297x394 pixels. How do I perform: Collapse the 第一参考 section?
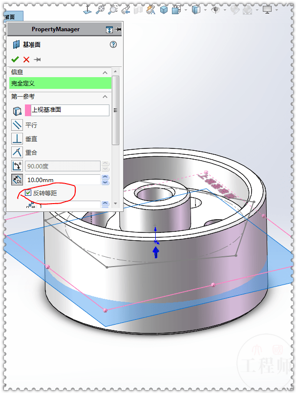tap(105, 97)
